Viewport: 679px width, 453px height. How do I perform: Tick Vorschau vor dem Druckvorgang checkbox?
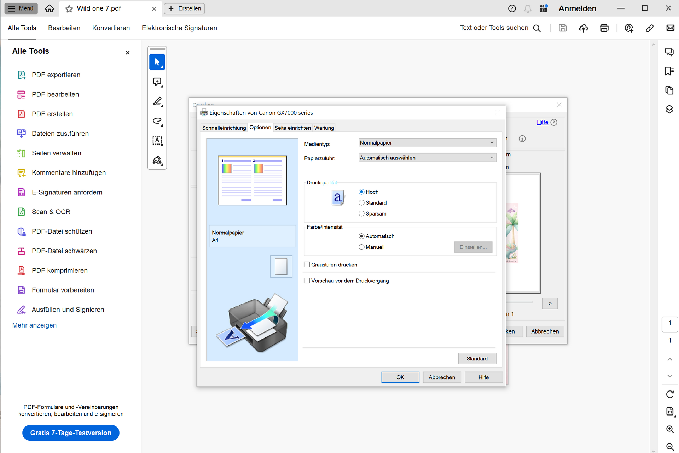(307, 281)
